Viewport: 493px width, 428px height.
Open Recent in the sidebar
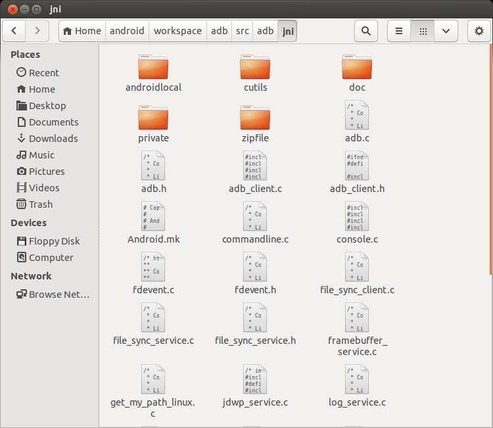[37, 72]
